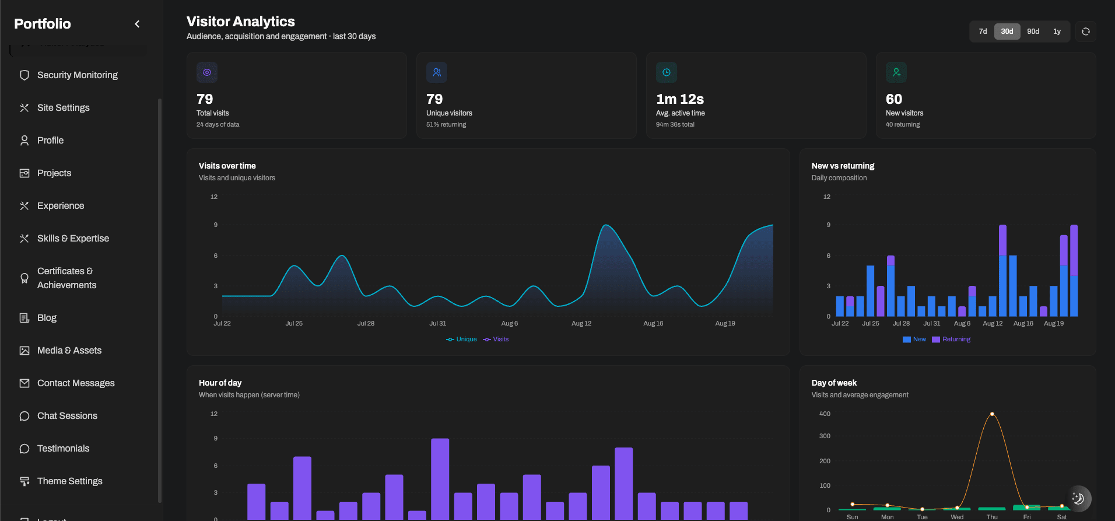This screenshot has height=521, width=1115.
Task: Click the eye icon on Total visits card
Action: (x=207, y=72)
